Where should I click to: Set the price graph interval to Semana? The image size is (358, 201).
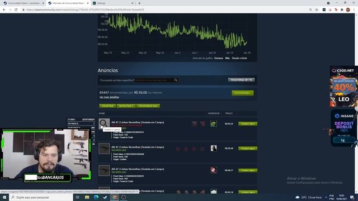(219, 58)
